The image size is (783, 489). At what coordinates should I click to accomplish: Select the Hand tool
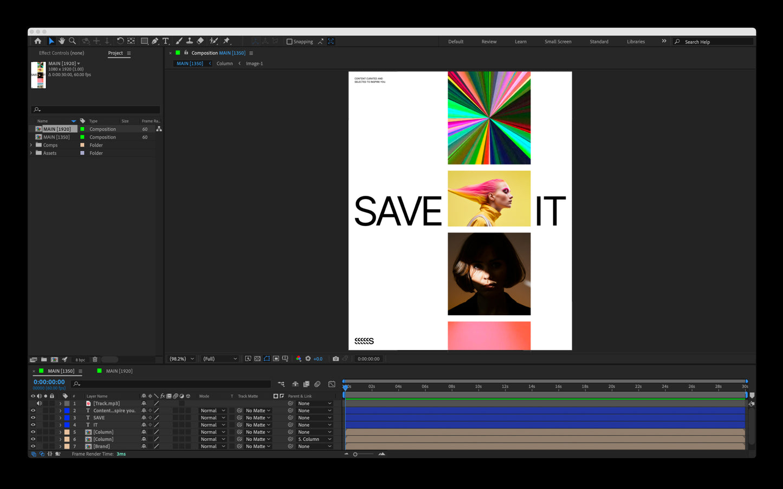tap(62, 41)
